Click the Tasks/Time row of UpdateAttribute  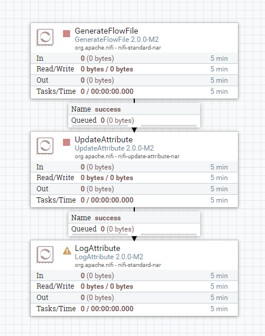pos(134,200)
